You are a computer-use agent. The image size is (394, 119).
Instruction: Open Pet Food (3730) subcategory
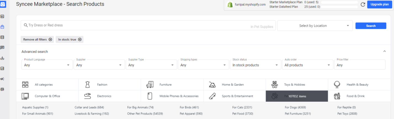pos(243,113)
